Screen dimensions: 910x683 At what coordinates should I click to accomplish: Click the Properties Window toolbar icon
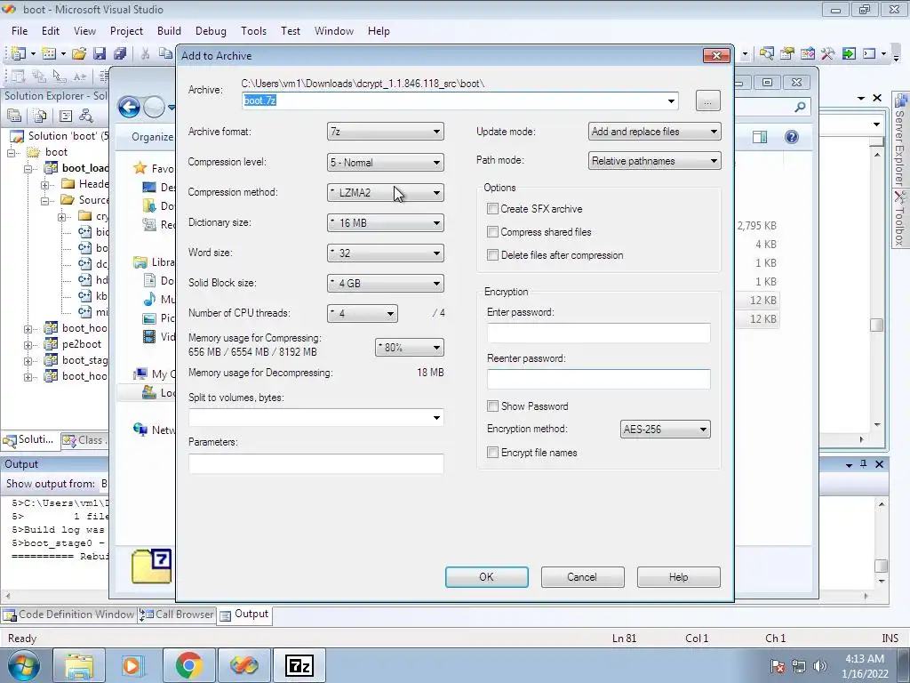pos(787,53)
